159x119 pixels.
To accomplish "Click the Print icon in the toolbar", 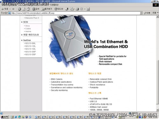I will pos(77,9).
